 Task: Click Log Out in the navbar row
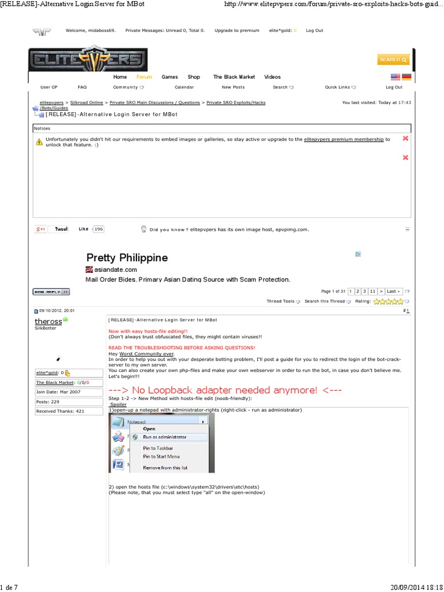[x=394, y=87]
